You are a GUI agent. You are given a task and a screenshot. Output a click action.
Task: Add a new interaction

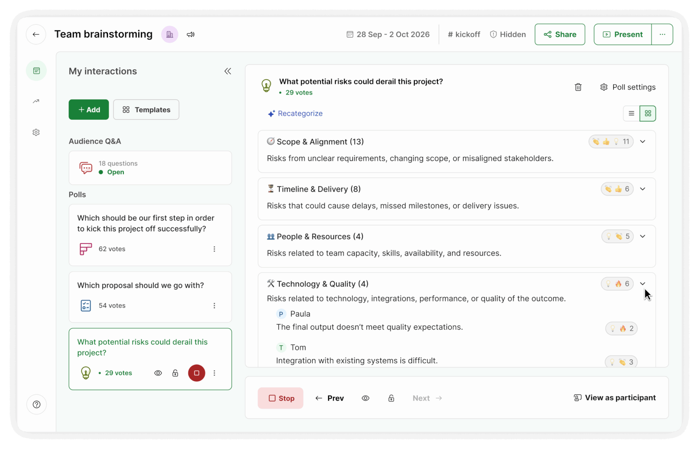pos(89,110)
